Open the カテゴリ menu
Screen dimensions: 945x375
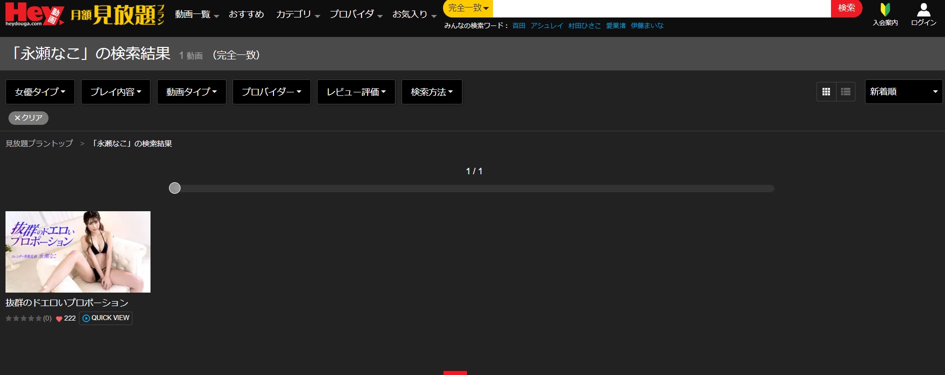[x=297, y=14]
